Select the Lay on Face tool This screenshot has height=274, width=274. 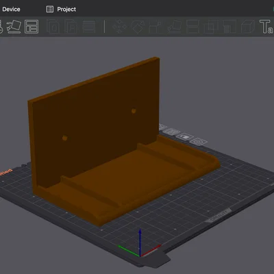[x=175, y=27]
